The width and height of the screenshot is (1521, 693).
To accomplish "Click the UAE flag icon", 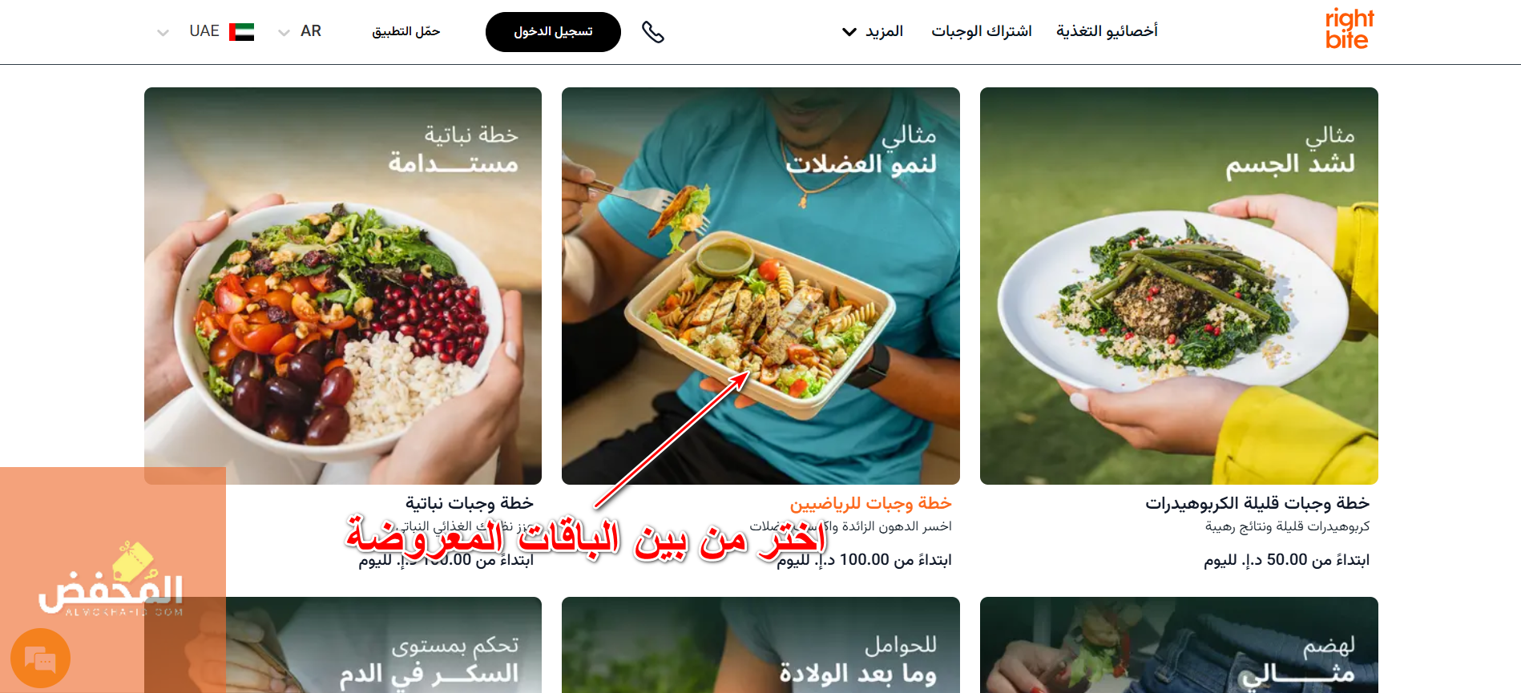I will click(241, 32).
